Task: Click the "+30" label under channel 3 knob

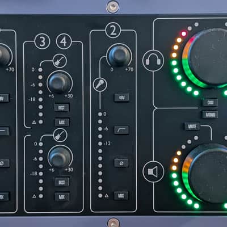Action: 69,96
